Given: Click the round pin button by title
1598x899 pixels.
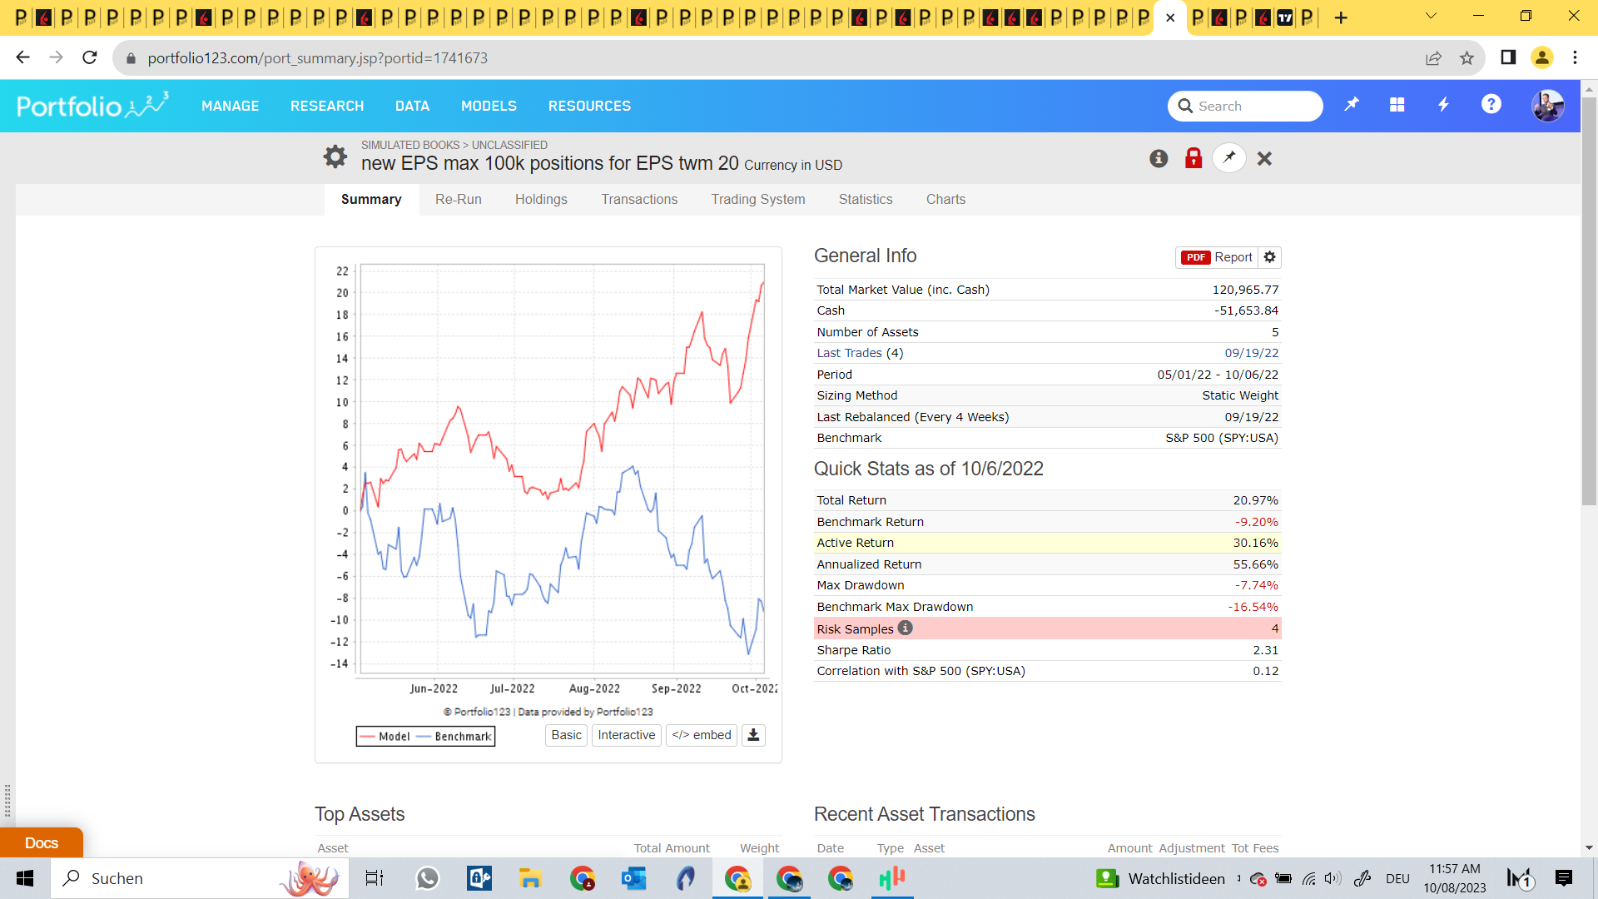Looking at the screenshot, I should (1228, 157).
